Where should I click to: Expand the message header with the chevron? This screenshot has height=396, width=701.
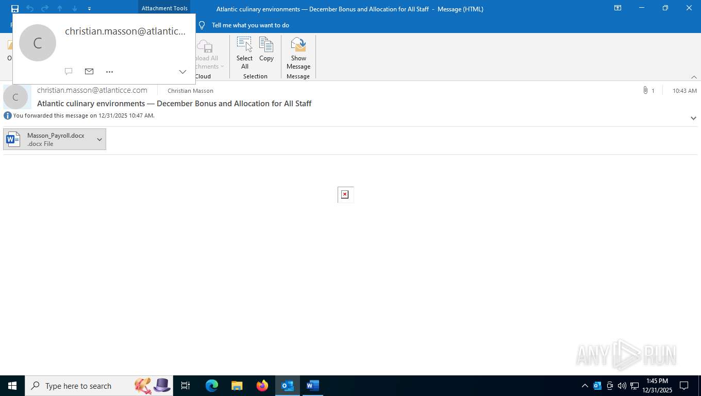(693, 118)
